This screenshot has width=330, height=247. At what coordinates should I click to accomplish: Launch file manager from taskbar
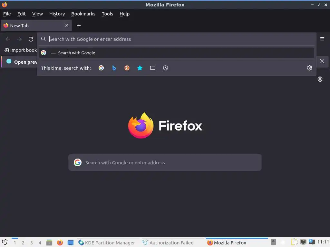(49, 242)
